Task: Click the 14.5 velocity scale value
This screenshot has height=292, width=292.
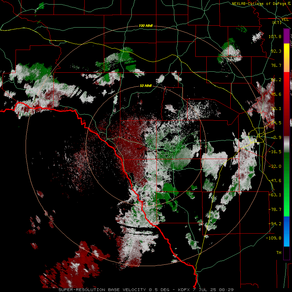Action: tap(276, 123)
